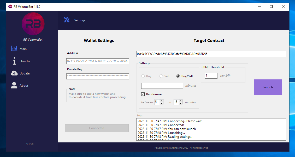The width and height of the screenshot is (295, 157).
Task: Click the 'V 1.5.9' version text in sidebar
Action: click(x=30, y=144)
